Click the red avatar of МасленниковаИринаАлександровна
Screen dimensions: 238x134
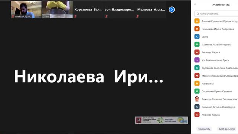[197, 76]
